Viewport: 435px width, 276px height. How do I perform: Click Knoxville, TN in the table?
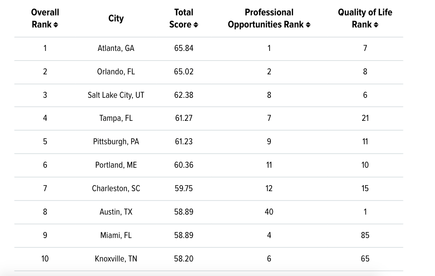click(116, 259)
